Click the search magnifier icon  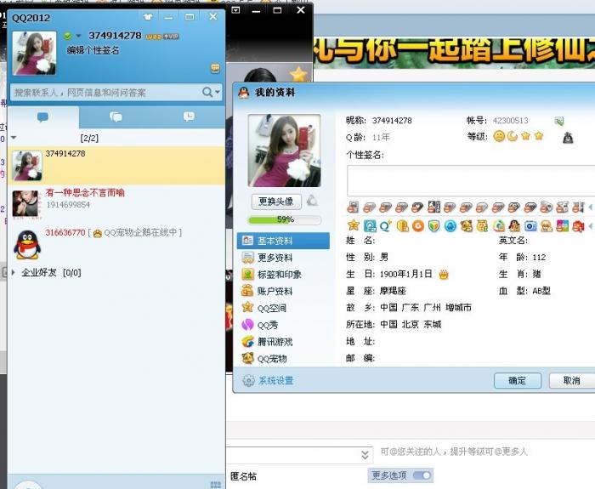(207, 92)
